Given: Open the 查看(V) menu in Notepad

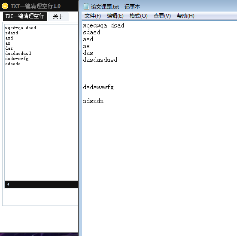Looking at the screenshot, I should pyautogui.click(x=162, y=16).
